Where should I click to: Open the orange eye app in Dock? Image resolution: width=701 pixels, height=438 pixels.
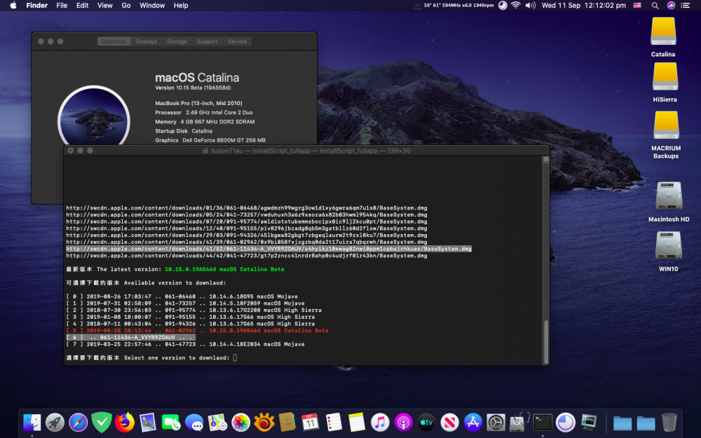coord(264,422)
